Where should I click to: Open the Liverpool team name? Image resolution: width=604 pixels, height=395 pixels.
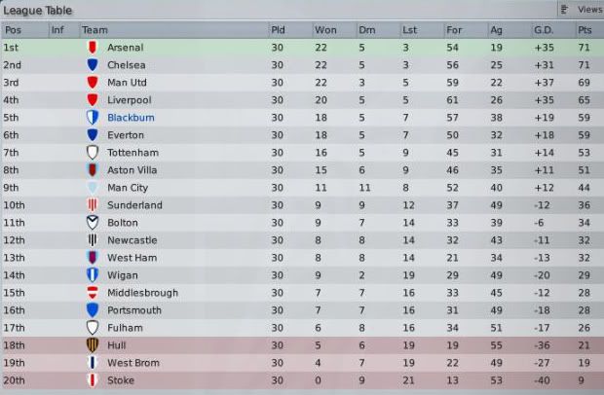tap(129, 100)
